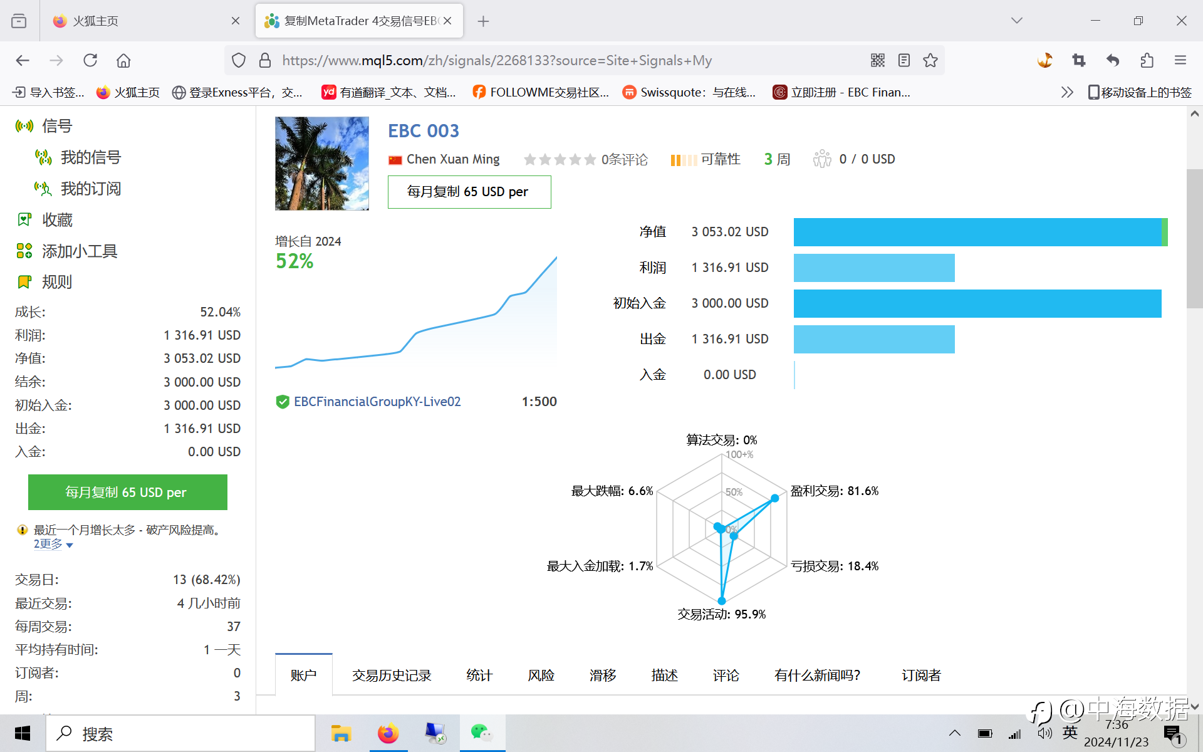Open the screenshot crop tool icon
Screen dimensions: 1203x752
click(x=1078, y=60)
